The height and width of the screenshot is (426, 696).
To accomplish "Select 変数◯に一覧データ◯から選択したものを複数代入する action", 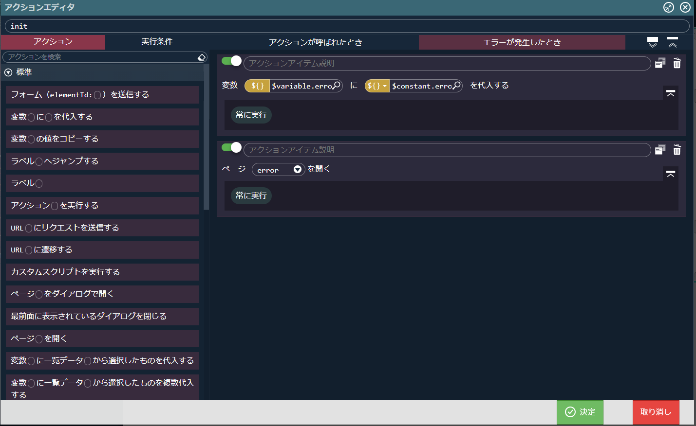I will pyautogui.click(x=102, y=388).
